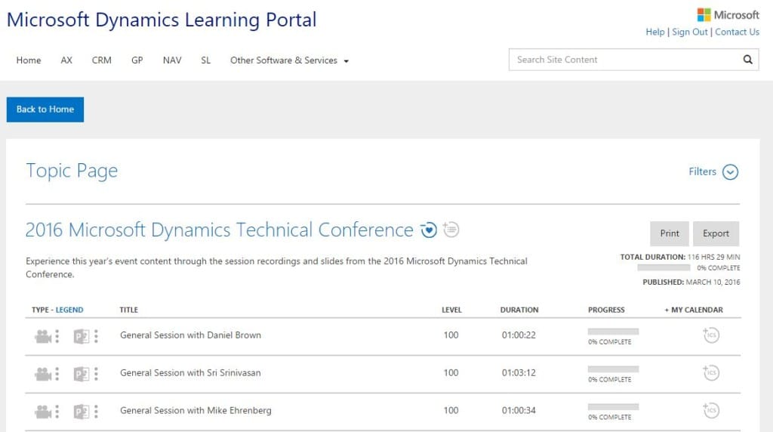Click progress bar for Daniel Brown session
The height and width of the screenshot is (432, 773).
[613, 332]
